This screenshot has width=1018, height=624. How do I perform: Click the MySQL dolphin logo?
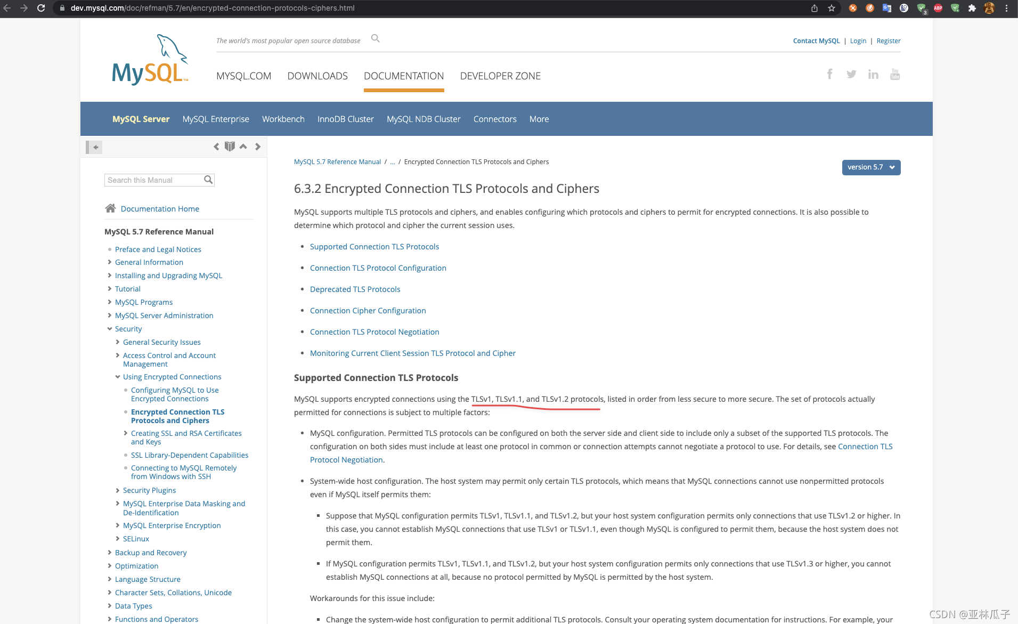tap(150, 60)
